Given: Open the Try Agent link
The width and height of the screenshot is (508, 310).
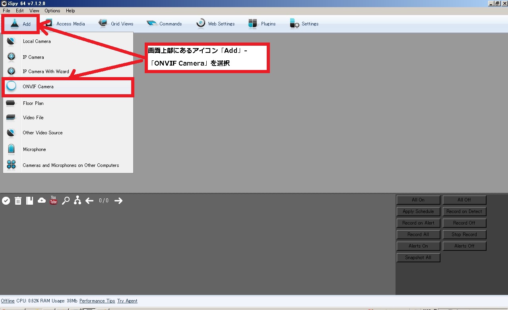Looking at the screenshot, I should tap(127, 301).
